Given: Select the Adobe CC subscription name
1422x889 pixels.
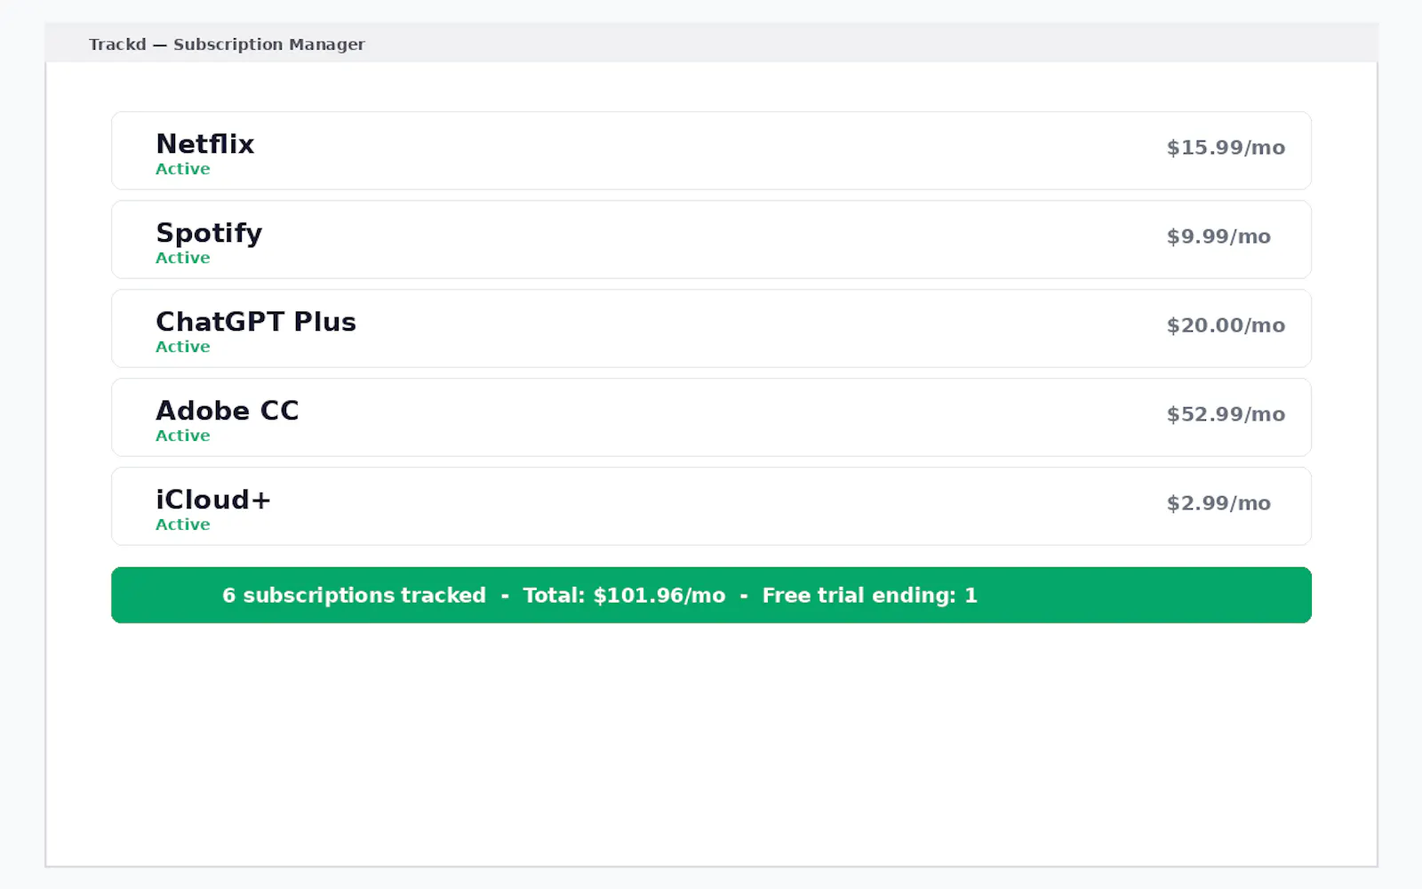Looking at the screenshot, I should 228,410.
